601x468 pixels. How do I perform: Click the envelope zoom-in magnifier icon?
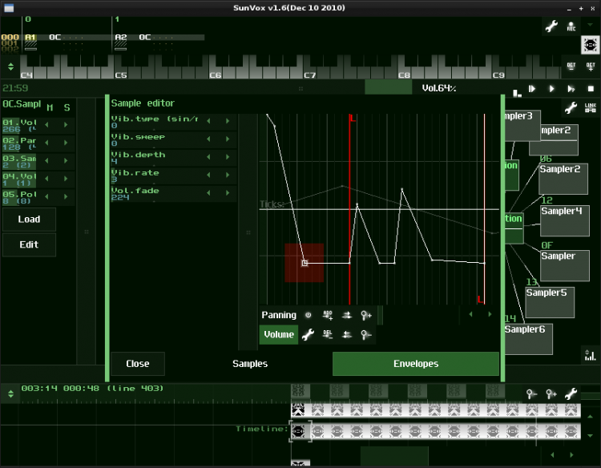pyautogui.click(x=366, y=315)
